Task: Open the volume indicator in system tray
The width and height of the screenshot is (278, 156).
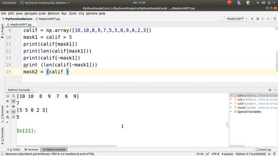Action: (x=264, y=3)
